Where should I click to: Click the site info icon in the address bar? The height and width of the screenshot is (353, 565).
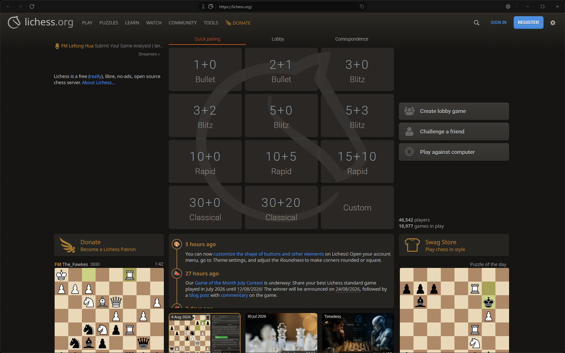pyautogui.click(x=211, y=6)
